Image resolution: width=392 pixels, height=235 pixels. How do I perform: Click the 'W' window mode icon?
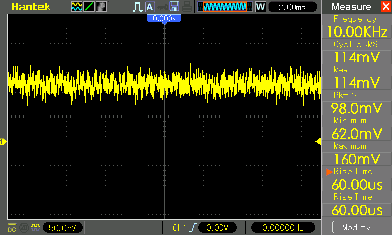[x=261, y=7]
